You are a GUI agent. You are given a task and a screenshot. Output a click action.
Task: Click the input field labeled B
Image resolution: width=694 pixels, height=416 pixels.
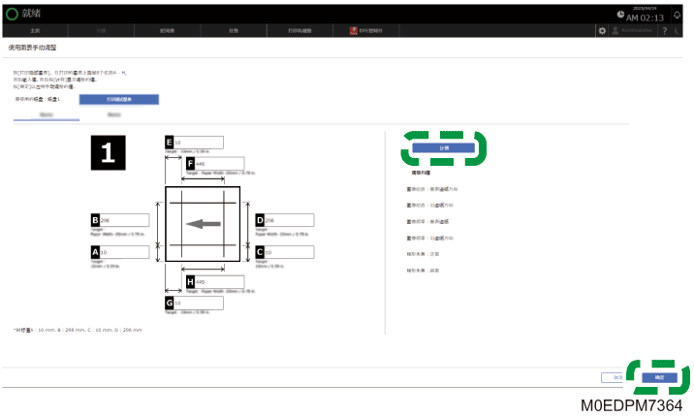[x=124, y=220]
